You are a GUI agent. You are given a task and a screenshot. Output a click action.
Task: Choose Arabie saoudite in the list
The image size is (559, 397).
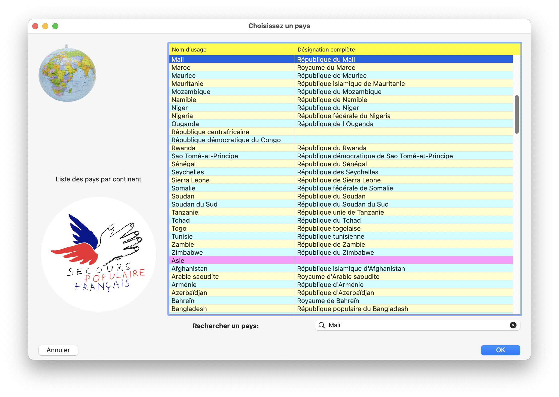pos(341,276)
